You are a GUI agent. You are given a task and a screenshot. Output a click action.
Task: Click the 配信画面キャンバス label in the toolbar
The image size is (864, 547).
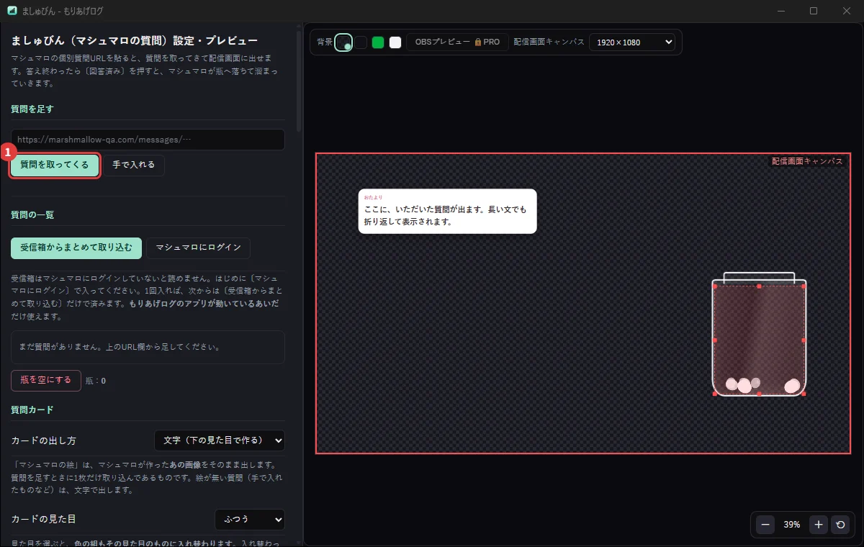pos(549,42)
